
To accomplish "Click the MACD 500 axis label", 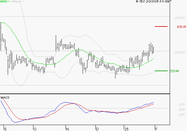I will (x=182, y=105).
